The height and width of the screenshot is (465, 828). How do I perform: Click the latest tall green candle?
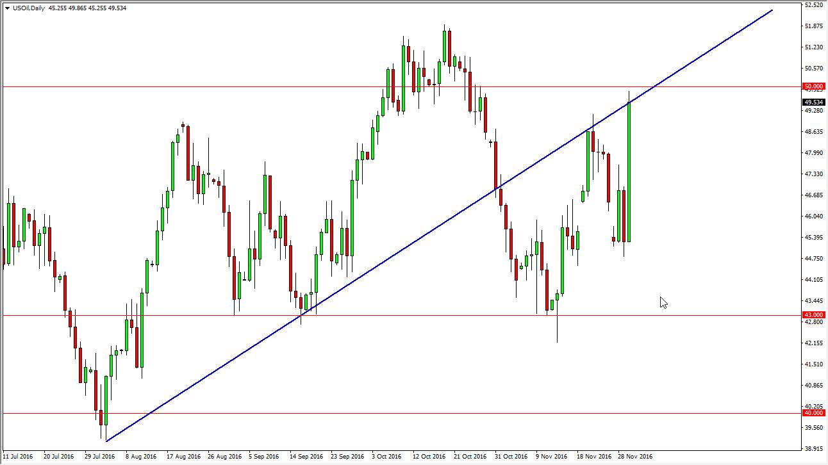click(x=629, y=172)
